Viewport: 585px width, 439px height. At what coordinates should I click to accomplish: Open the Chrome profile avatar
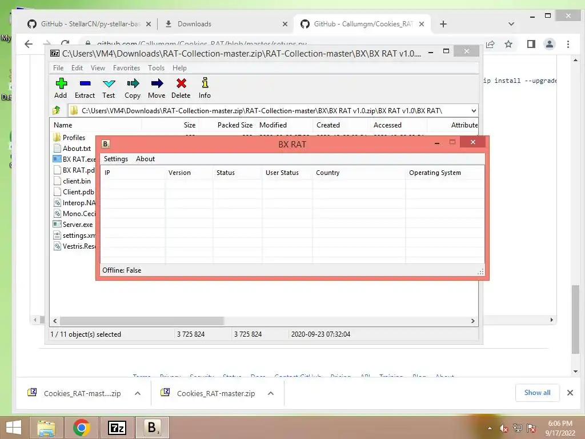pyautogui.click(x=549, y=44)
